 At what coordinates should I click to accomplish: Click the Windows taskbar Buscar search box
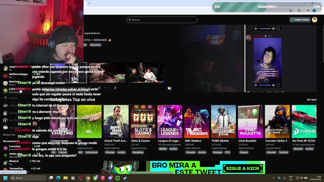point(28,178)
